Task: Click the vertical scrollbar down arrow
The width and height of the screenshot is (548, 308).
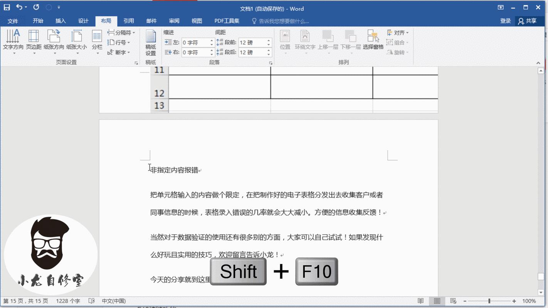Action: (x=541, y=293)
